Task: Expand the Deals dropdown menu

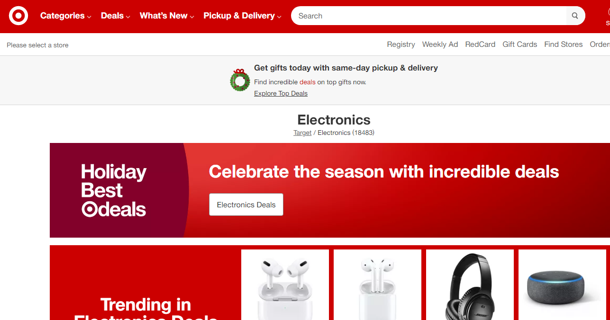Action: 116,16
